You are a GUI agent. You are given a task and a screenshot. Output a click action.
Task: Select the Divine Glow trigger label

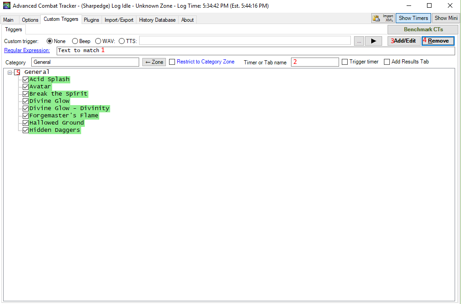point(49,101)
